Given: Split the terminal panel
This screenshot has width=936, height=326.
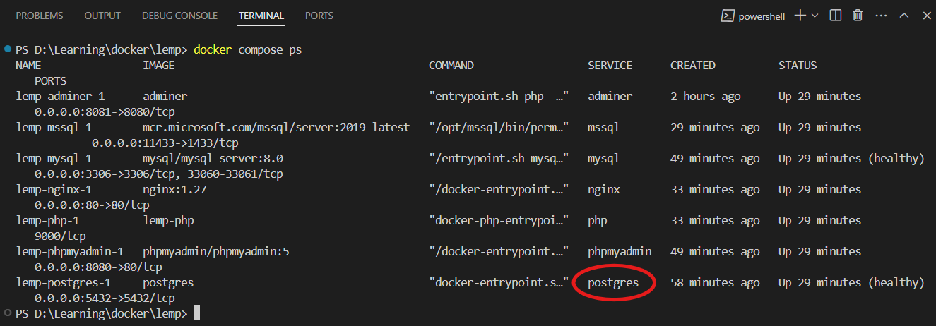Looking at the screenshot, I should pos(836,15).
